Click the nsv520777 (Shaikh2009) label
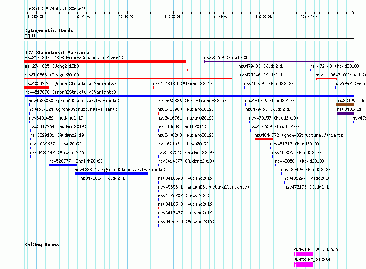366x269 pixels. pos(76,161)
